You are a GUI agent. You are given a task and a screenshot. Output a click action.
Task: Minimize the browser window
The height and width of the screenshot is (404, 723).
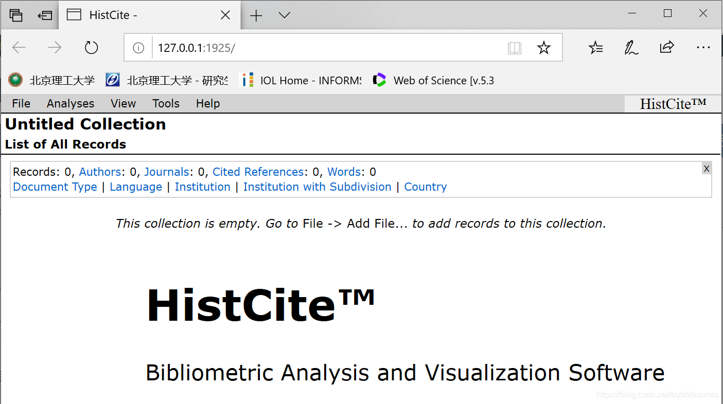pyautogui.click(x=632, y=14)
